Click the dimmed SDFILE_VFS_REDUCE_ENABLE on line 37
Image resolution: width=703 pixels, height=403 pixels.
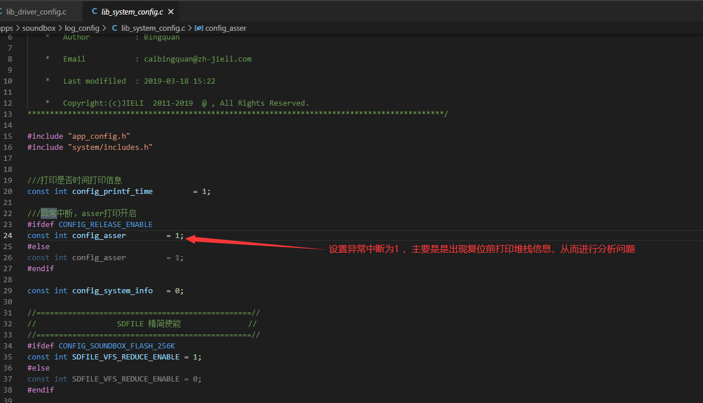126,379
